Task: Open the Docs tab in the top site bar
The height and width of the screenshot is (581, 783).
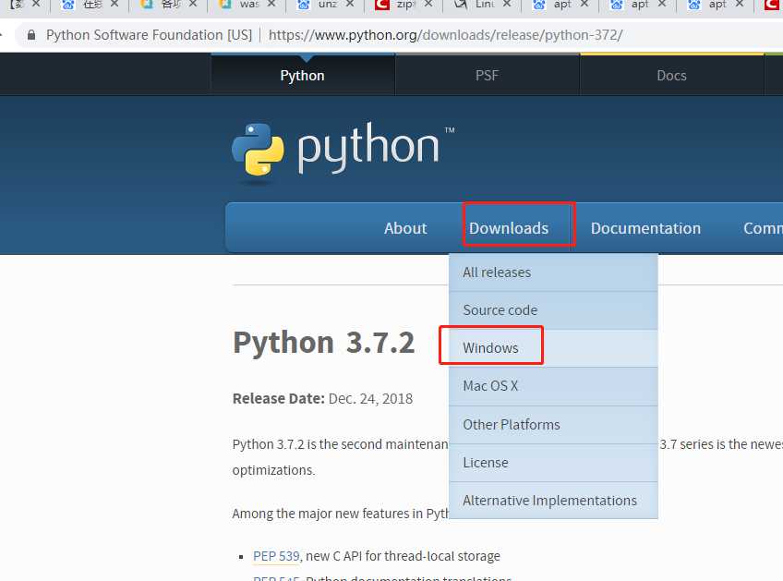Action: pyautogui.click(x=671, y=76)
